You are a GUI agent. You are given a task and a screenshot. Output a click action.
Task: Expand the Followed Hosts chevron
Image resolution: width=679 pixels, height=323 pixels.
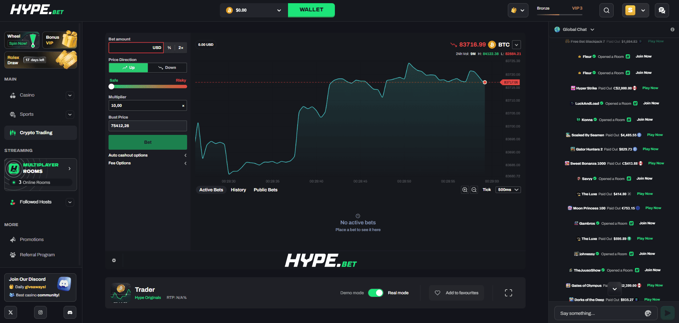70,202
